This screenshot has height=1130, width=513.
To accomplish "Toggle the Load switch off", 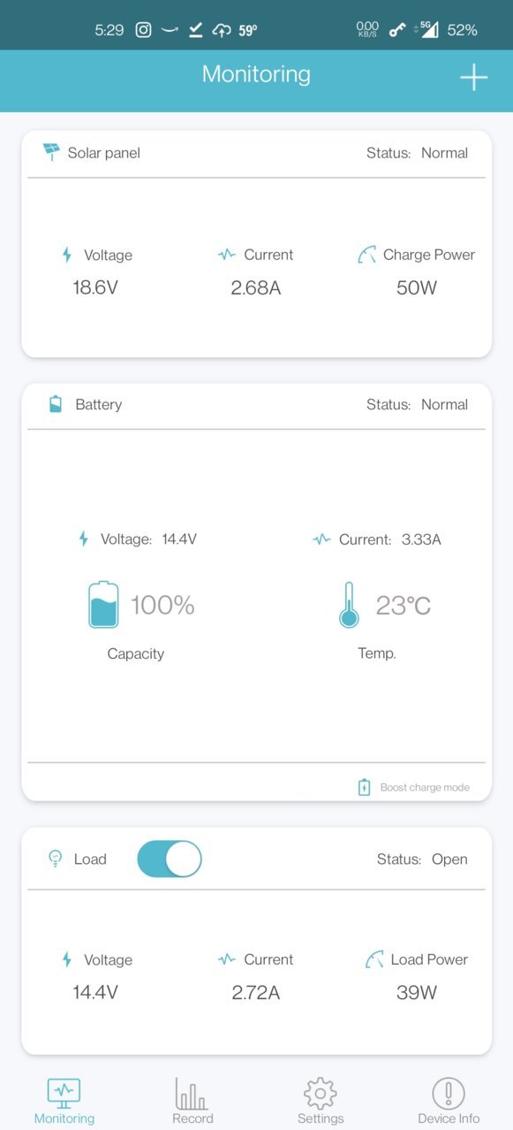I will point(170,859).
